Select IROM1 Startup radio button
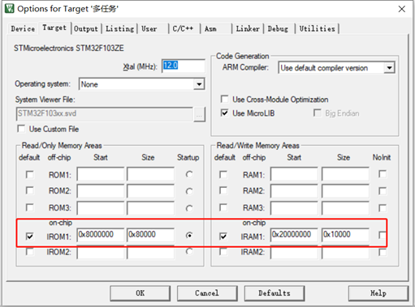The width and height of the screenshot is (415, 307). click(x=189, y=235)
